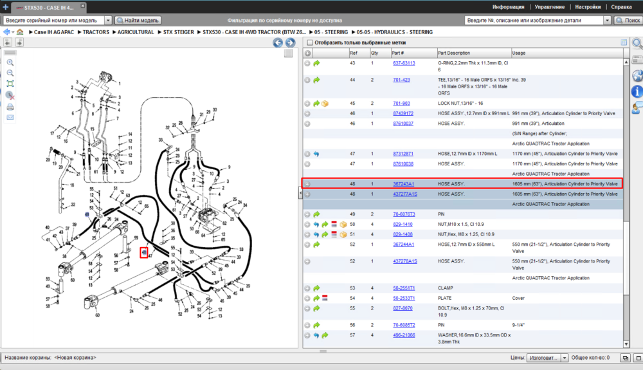Image resolution: width=643 pixels, height=370 pixels.
Task: Open part number link 637-63113
Action: pos(404,63)
